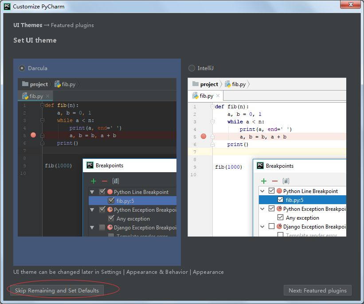
Task: Collapse the Python Exception Breakpoint node in IntelliJ panel
Action: [x=262, y=209]
